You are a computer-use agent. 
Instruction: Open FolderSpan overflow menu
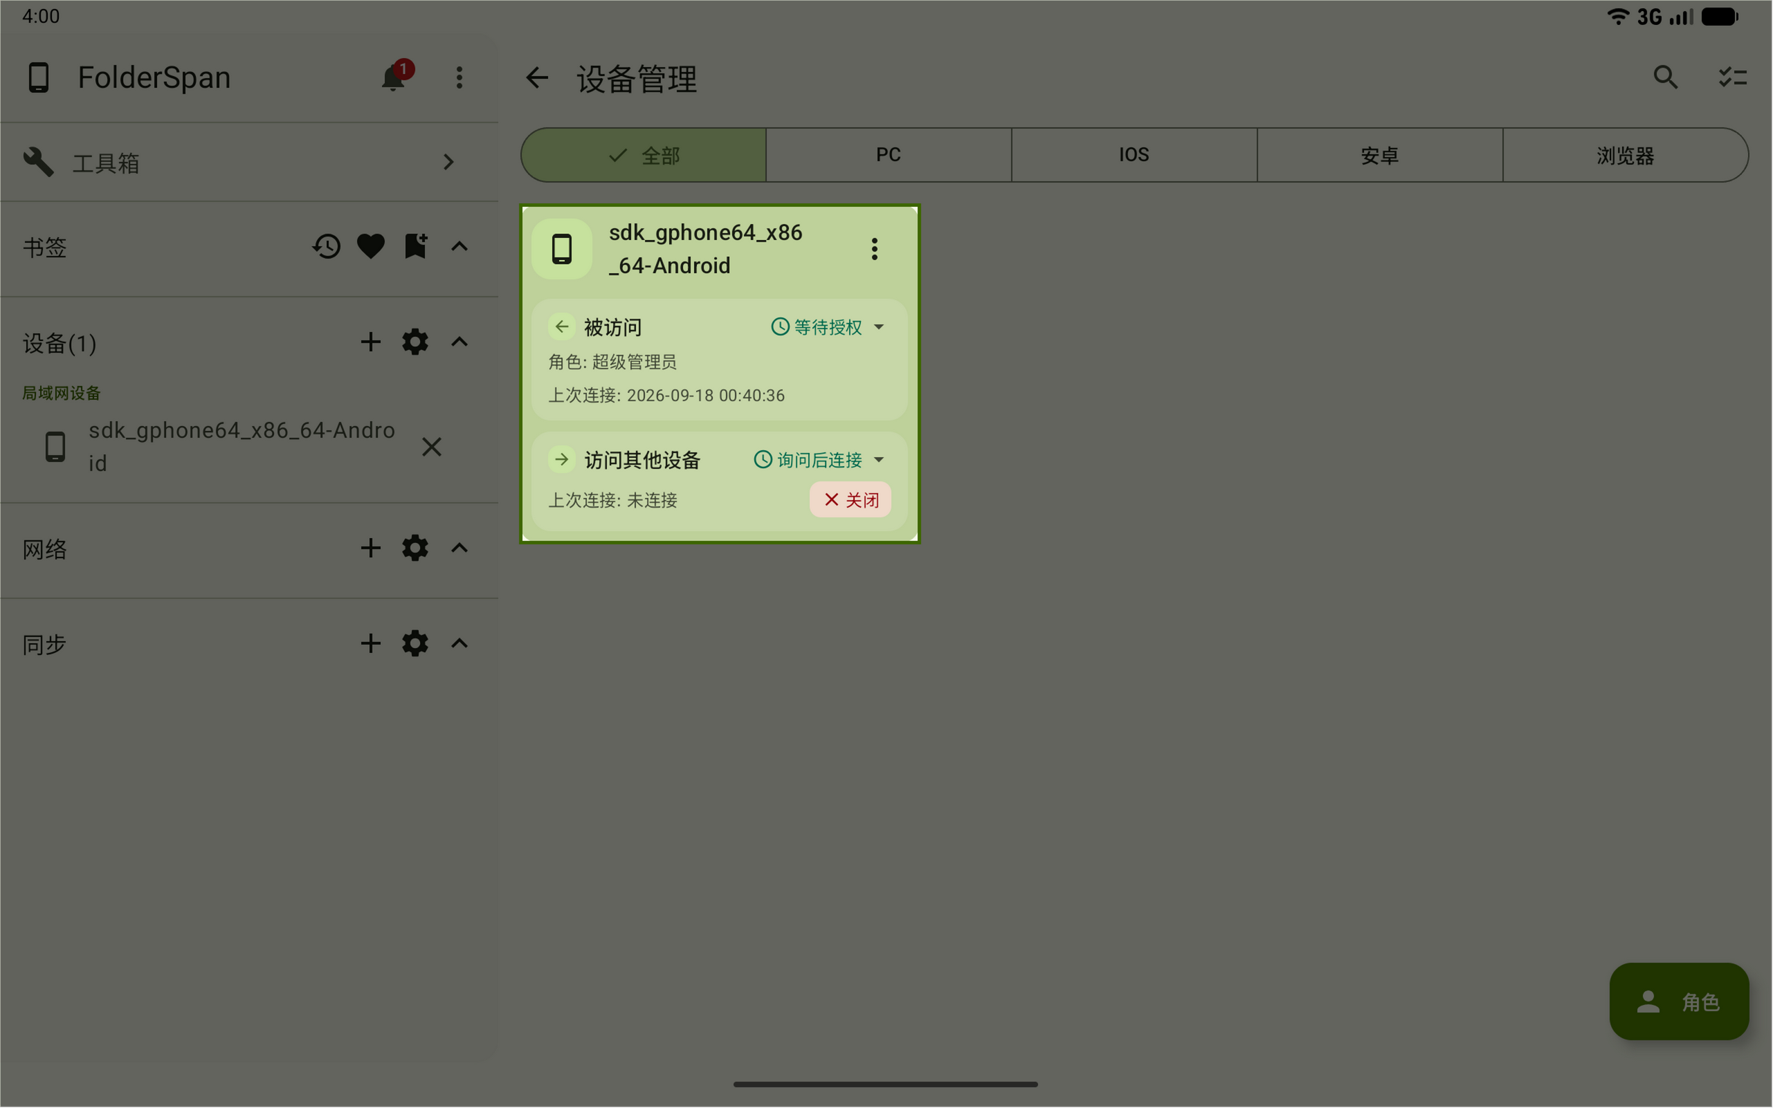pos(460,77)
